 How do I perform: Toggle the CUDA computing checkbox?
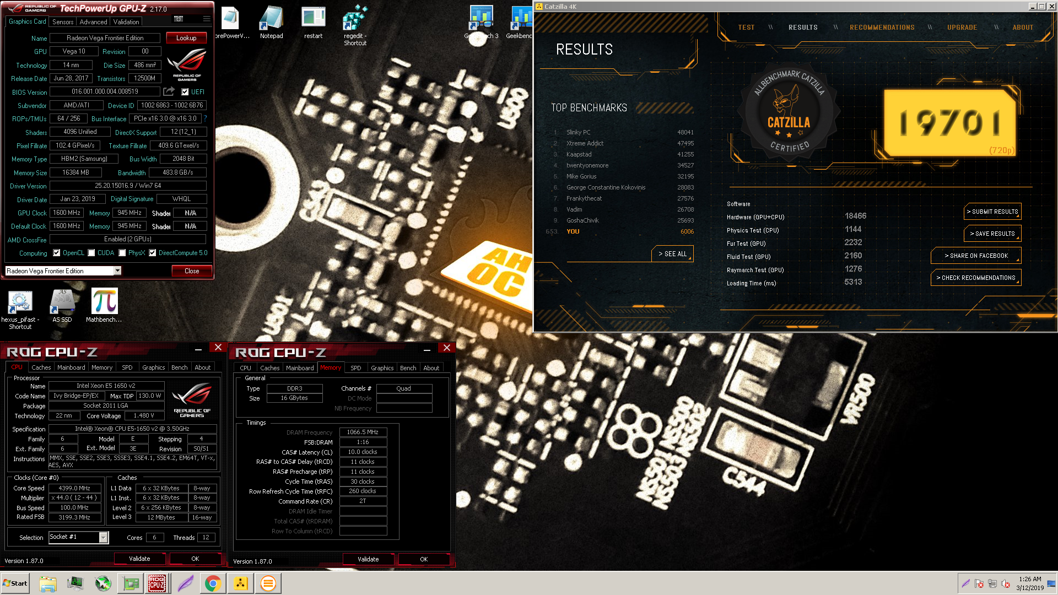(x=91, y=253)
